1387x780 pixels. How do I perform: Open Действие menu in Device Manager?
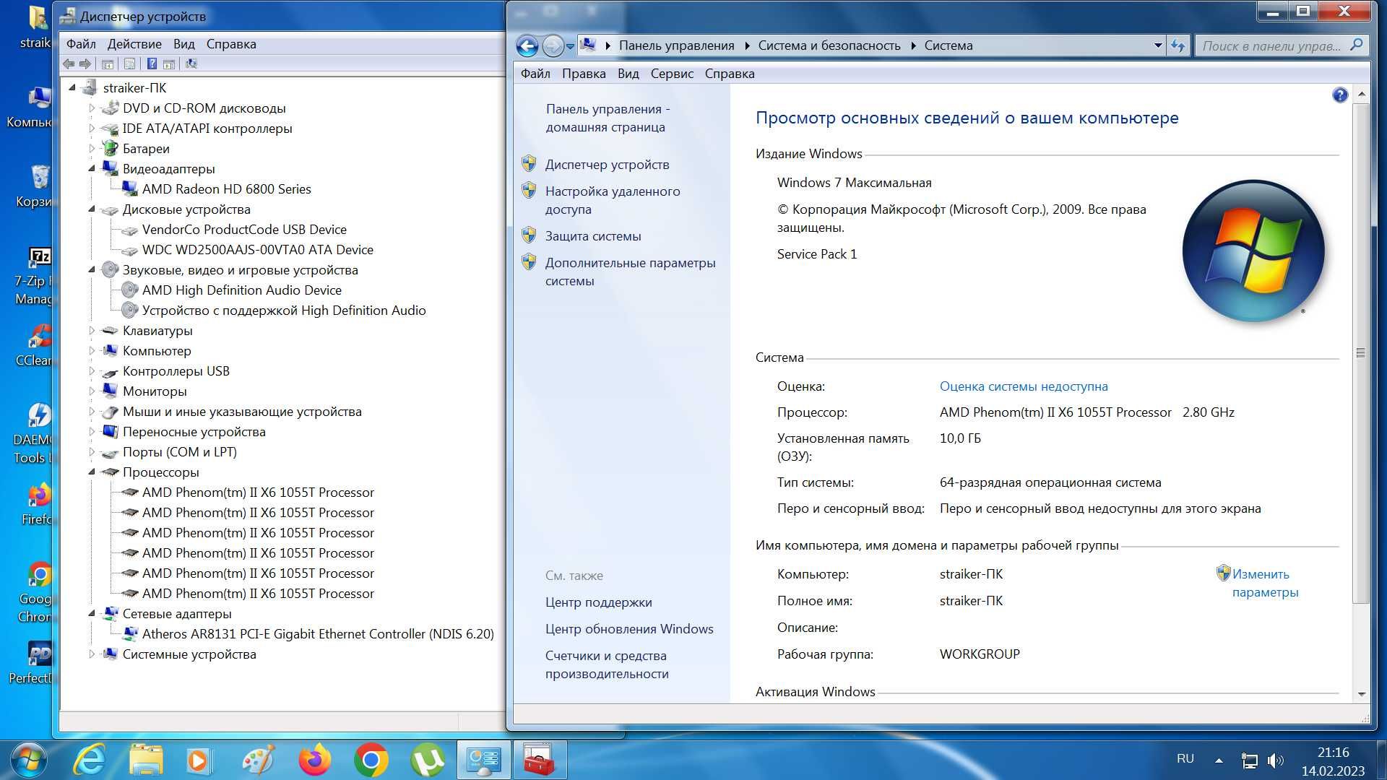pos(134,44)
